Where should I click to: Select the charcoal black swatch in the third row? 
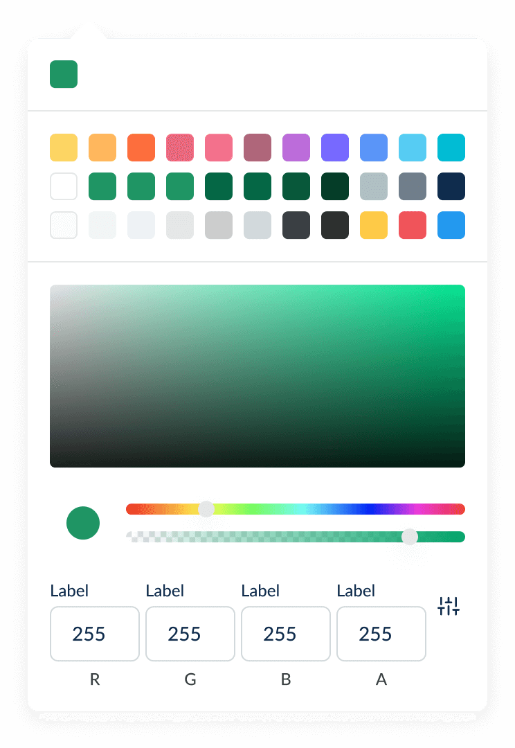(x=335, y=224)
